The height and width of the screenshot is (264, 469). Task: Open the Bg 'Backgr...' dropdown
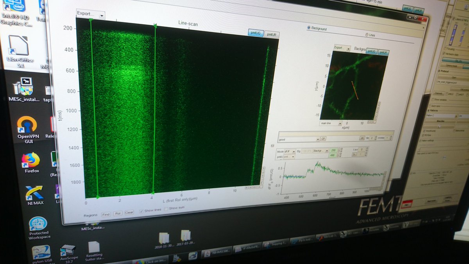click(x=321, y=150)
